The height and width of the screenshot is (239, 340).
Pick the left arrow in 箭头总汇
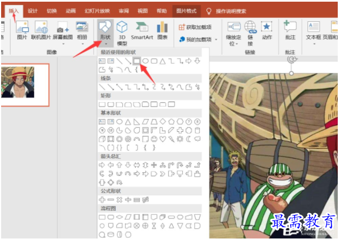coord(111,165)
